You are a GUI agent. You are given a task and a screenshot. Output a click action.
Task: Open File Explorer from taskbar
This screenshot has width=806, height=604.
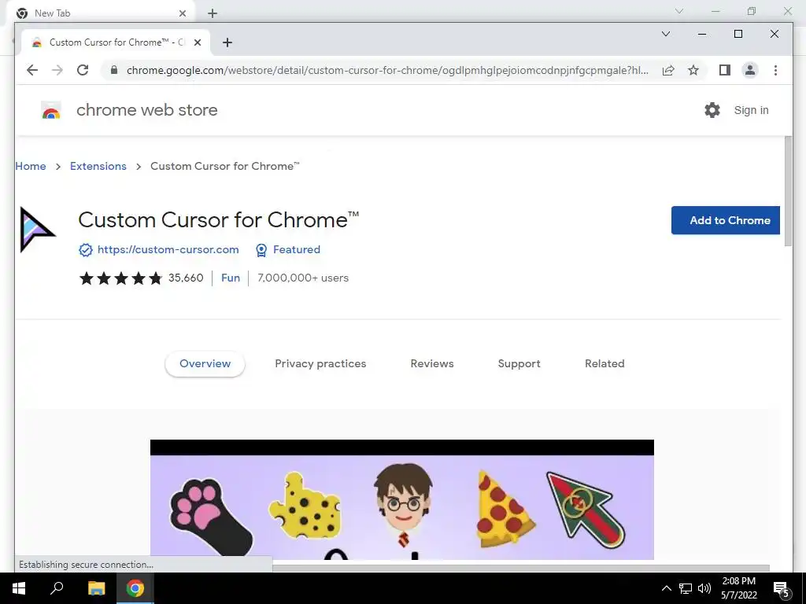[96, 588]
